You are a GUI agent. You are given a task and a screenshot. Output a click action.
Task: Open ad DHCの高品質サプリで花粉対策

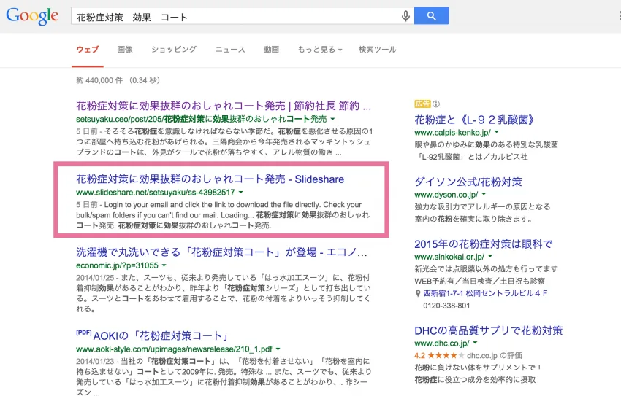pyautogui.click(x=488, y=331)
